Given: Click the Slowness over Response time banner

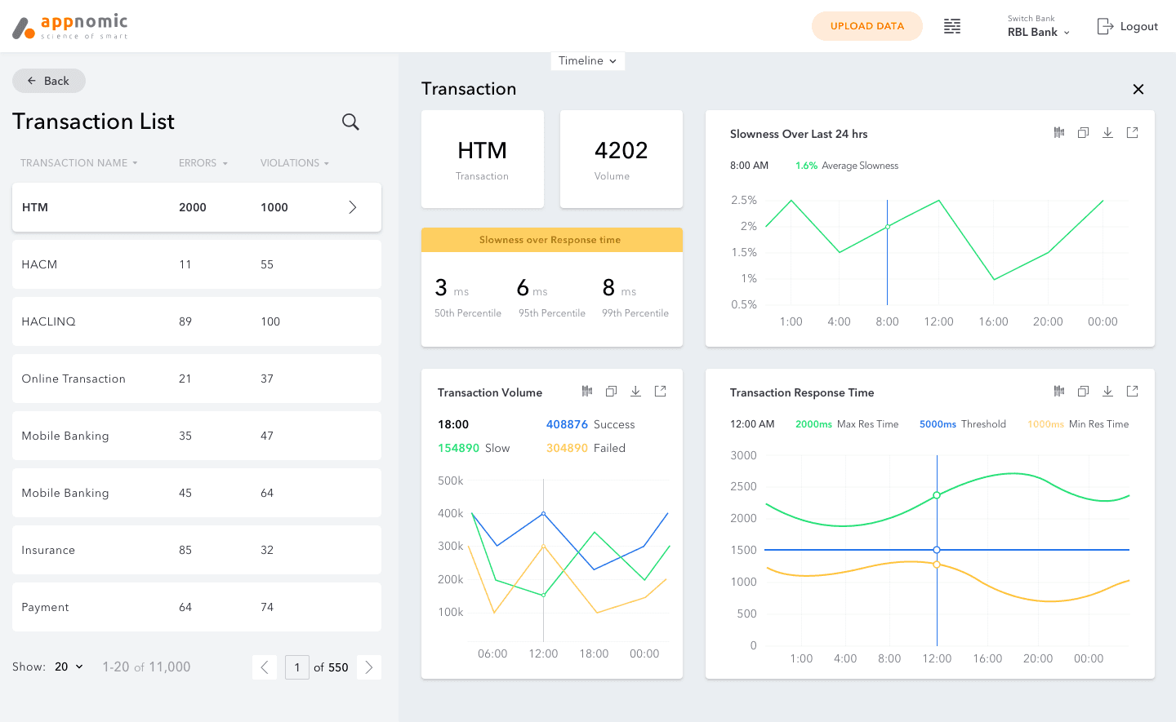Looking at the screenshot, I should coord(552,240).
